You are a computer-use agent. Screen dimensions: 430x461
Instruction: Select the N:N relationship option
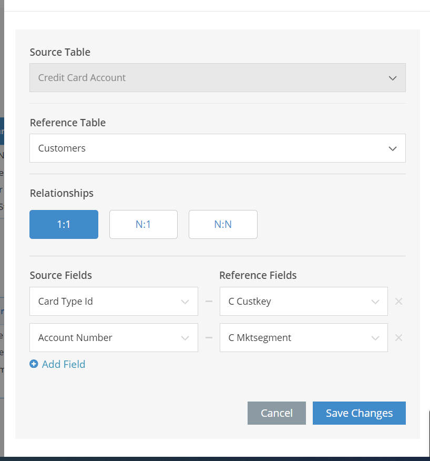click(223, 224)
